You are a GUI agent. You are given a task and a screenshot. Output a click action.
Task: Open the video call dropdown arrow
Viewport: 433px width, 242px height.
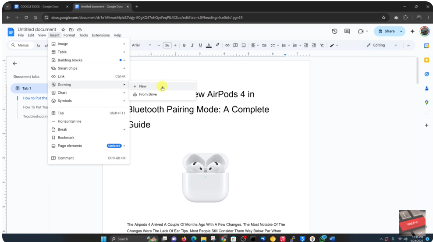tap(367, 31)
